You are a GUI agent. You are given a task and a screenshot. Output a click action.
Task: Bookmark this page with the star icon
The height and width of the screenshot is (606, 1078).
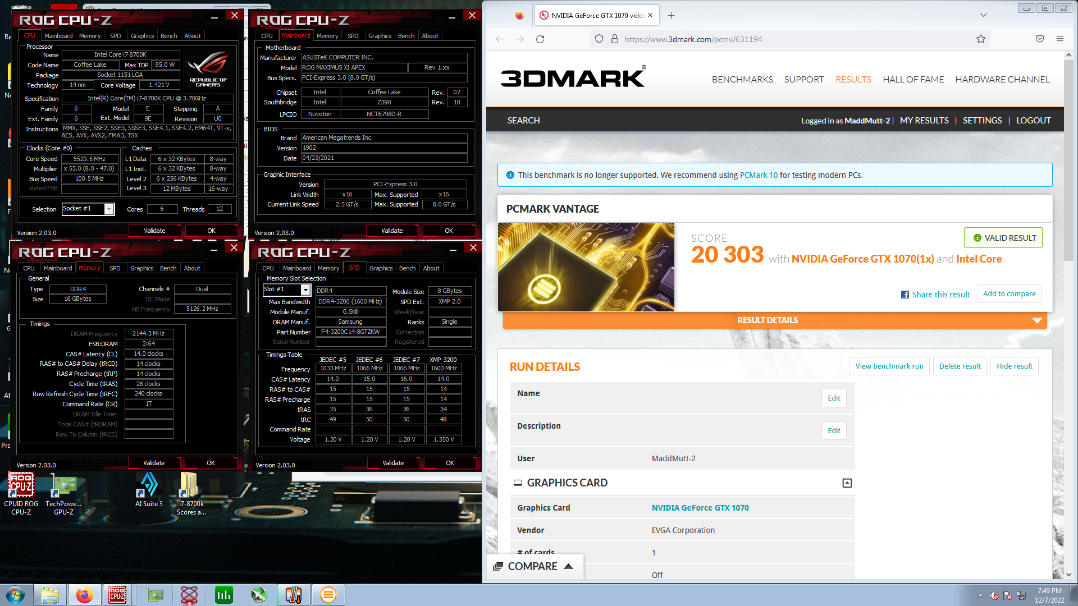[x=980, y=39]
